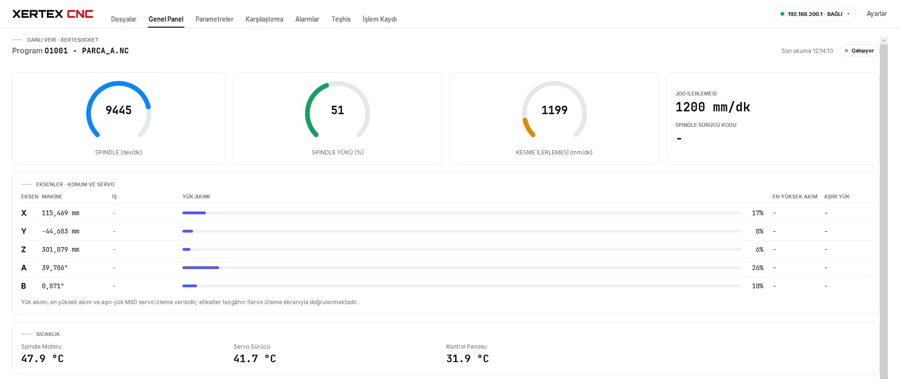The height and width of the screenshot is (379, 900).
Task: Go to the Karşılaştırma tab
Action: pyautogui.click(x=264, y=19)
